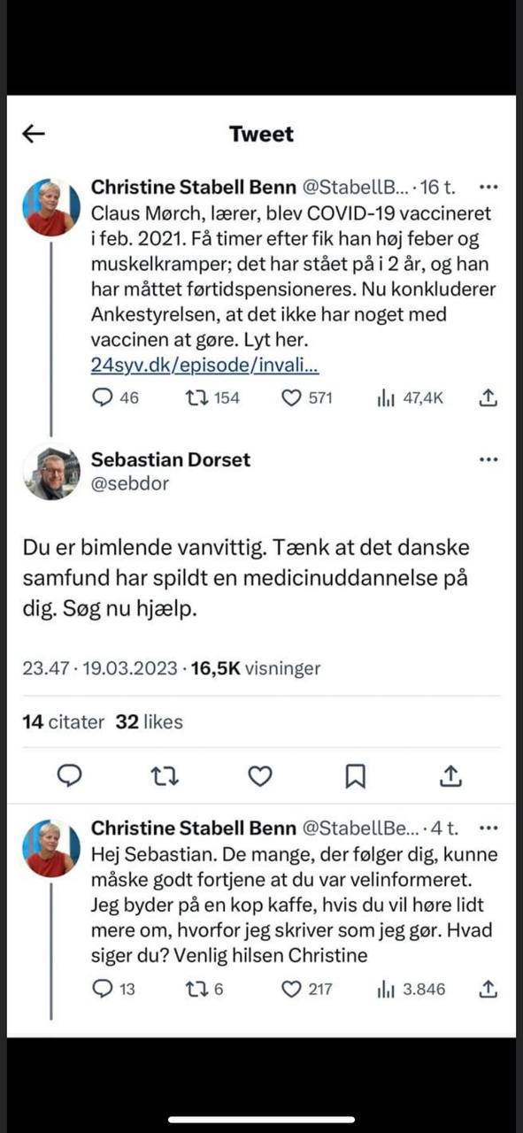The image size is (523, 1133).
Task: Like Christine's reply with 217 likes
Action: [291, 989]
